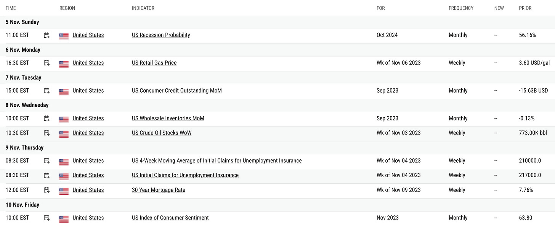The image size is (555, 226).
Task: Add US Retail Gas Price event to calendar
Action: point(47,63)
